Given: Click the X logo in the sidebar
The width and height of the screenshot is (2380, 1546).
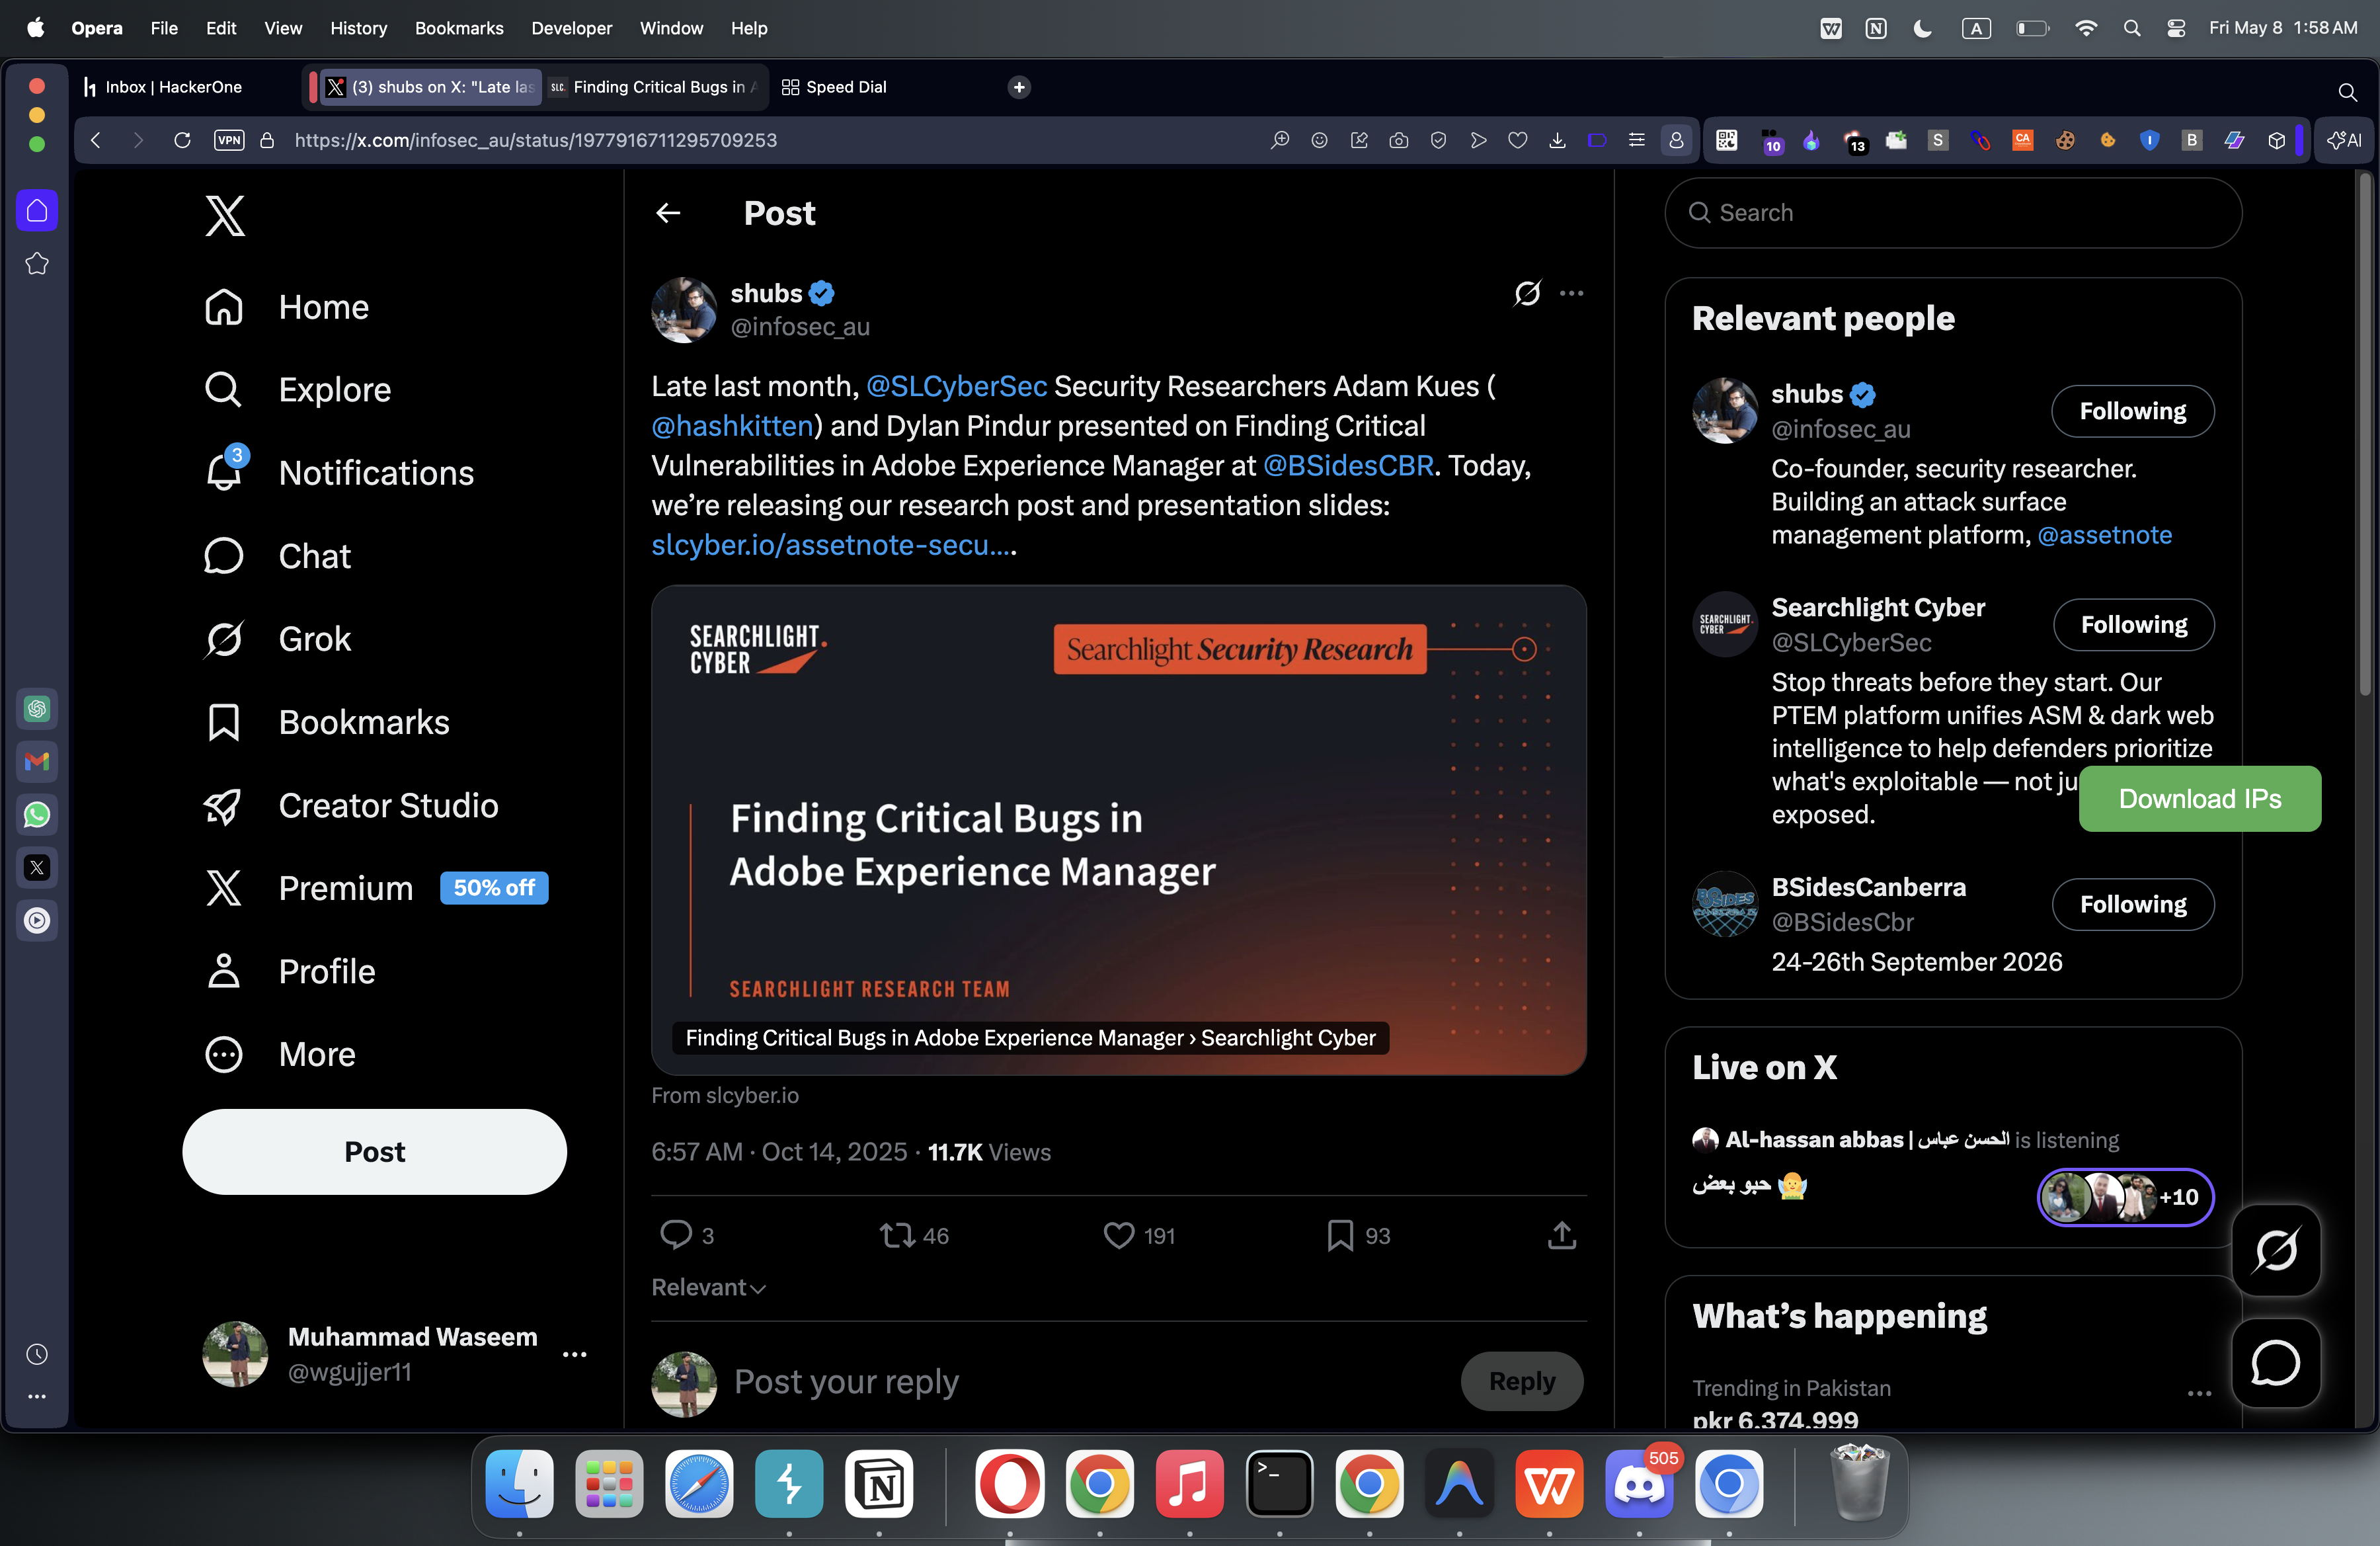Looking at the screenshot, I should tap(225, 215).
